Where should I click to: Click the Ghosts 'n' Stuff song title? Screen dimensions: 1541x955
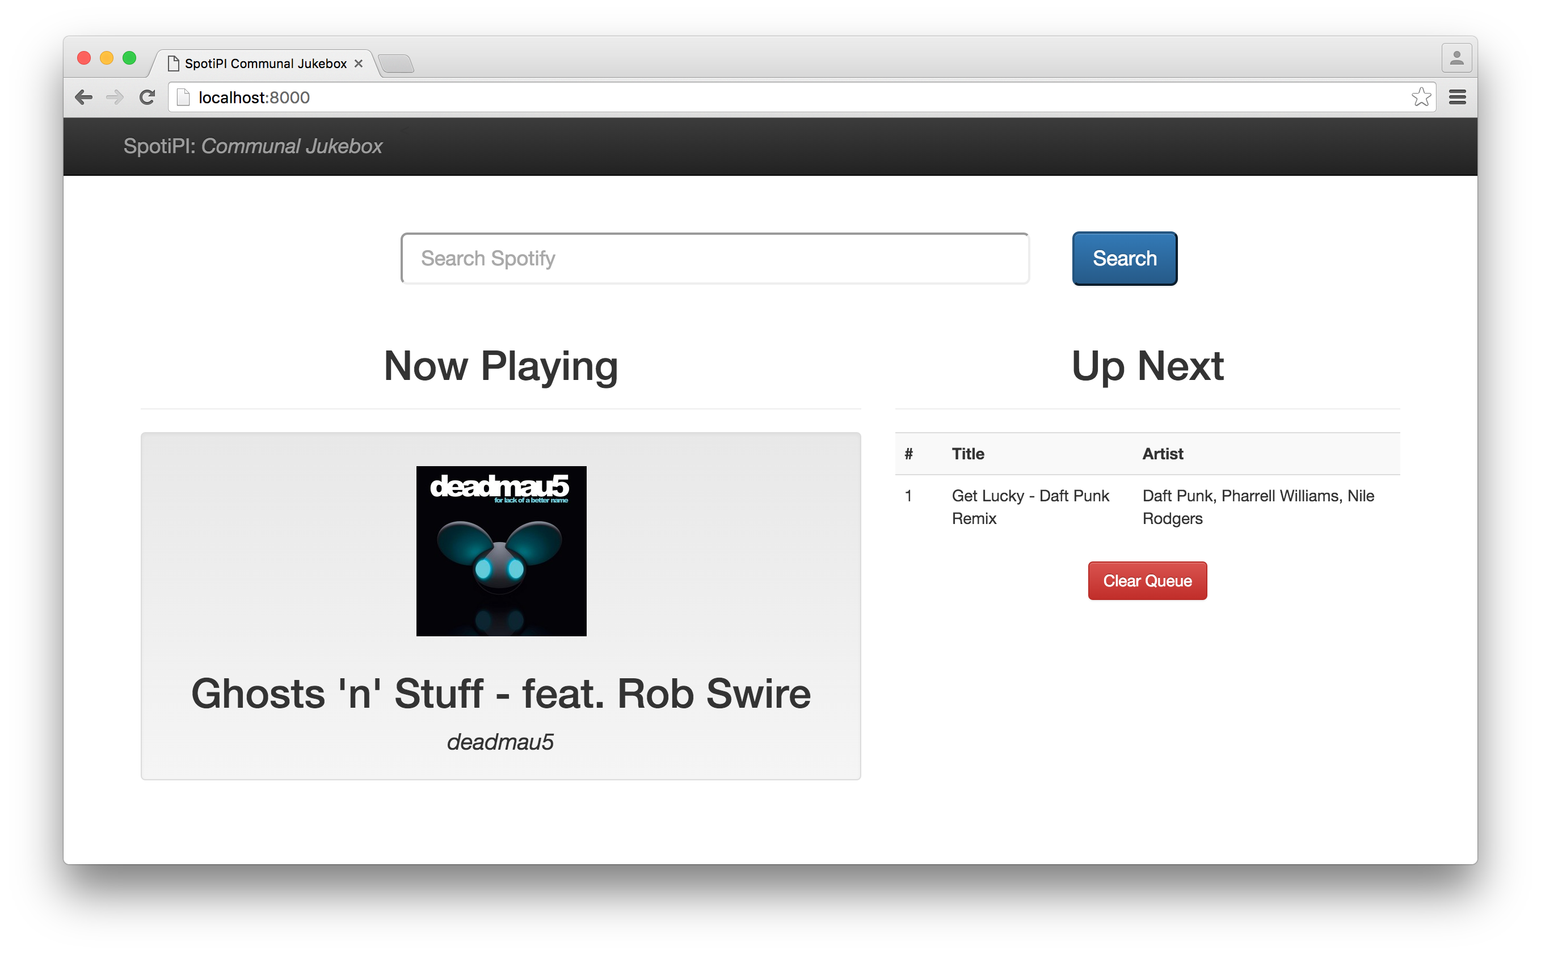(501, 694)
